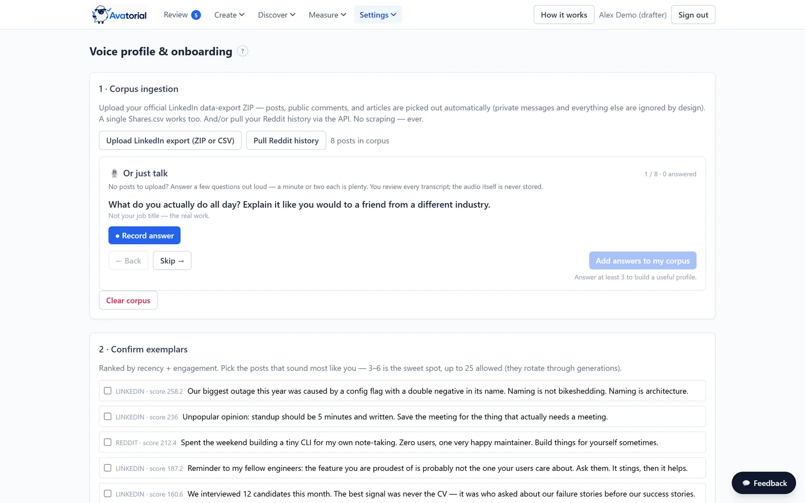Click the LINKEDIN score 160.6 label

[149, 494]
